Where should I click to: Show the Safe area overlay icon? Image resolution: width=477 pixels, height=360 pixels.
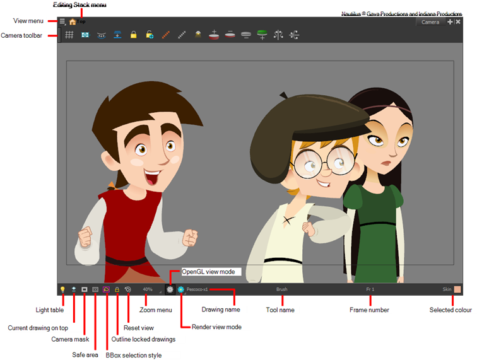pos(95,289)
